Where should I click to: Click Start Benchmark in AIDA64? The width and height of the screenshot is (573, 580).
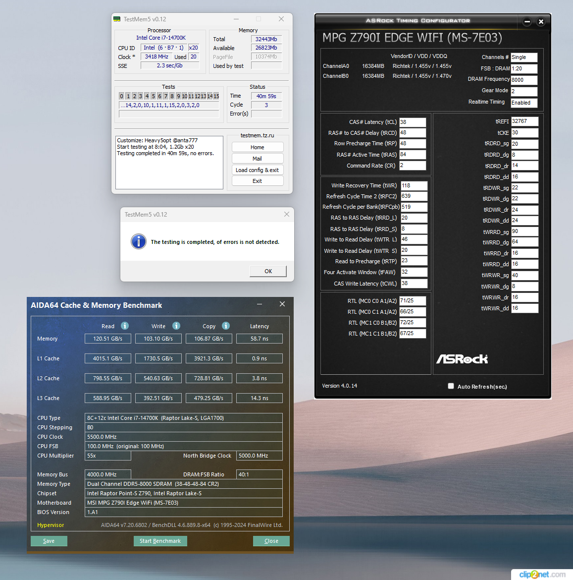point(160,541)
